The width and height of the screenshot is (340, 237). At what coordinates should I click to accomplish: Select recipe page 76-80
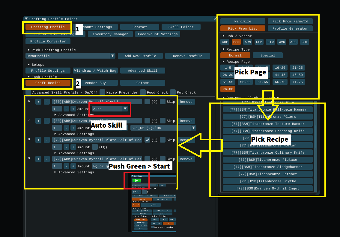[x=228, y=89]
